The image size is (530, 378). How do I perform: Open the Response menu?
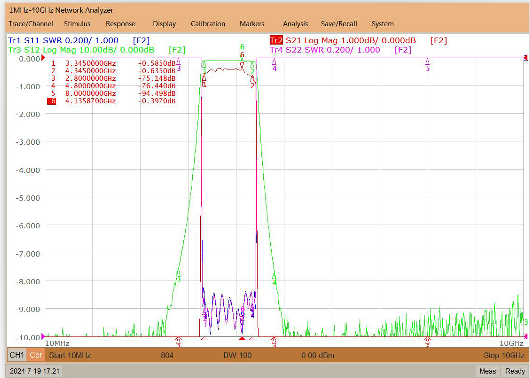click(121, 24)
